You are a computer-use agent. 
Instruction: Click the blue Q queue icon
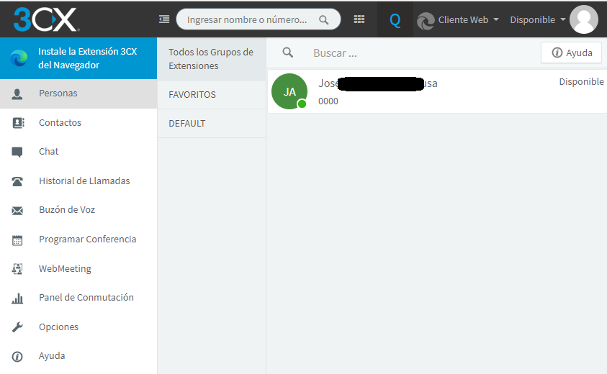point(395,20)
